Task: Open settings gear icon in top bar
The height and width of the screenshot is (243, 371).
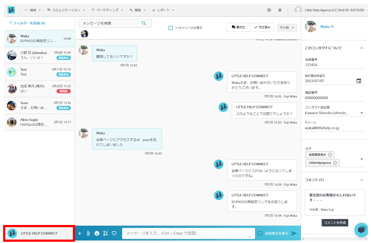Action: [x=269, y=10]
